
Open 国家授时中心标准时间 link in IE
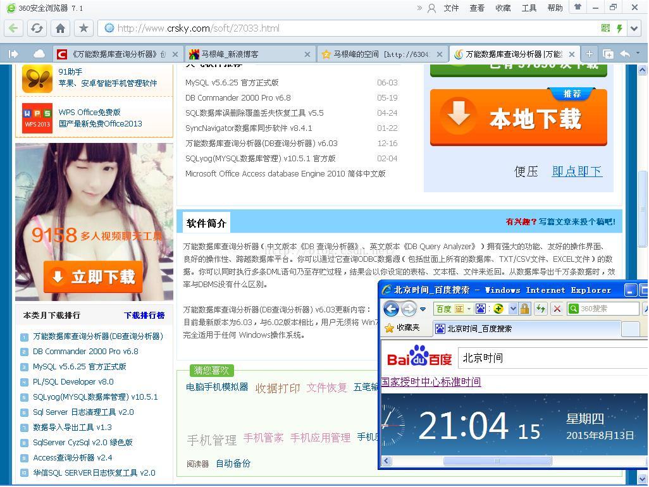(x=431, y=382)
